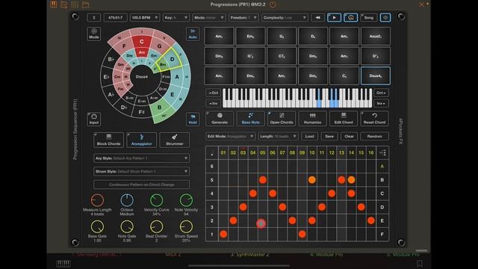Click the Clear pattern button
The width and height of the screenshot is (478, 269).
tap(349, 136)
